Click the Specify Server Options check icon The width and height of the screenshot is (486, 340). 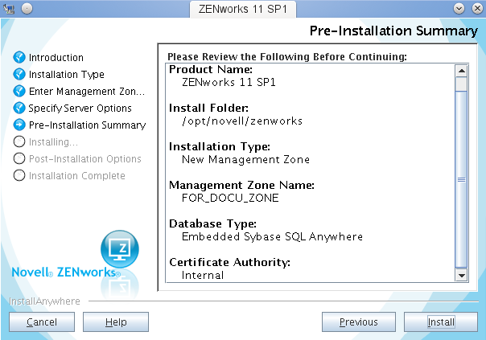[x=20, y=108]
